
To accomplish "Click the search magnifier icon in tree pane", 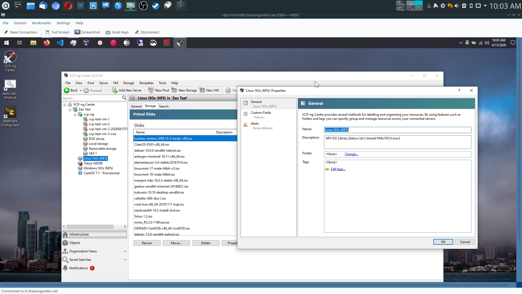I will 124,98.
